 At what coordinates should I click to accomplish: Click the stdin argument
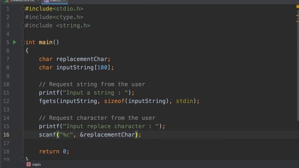185,101
